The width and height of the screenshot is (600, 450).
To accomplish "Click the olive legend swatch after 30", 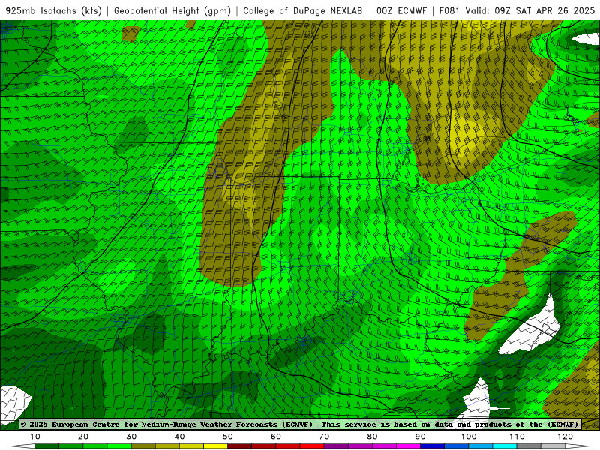I will point(143,446).
